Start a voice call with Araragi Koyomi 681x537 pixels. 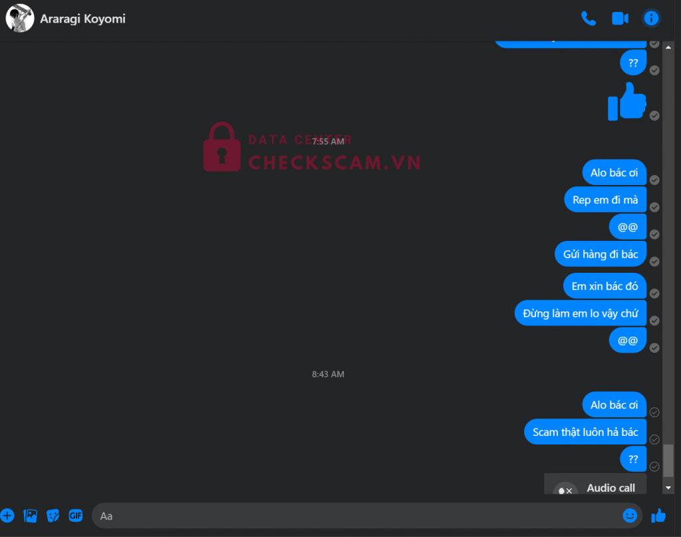(x=589, y=19)
